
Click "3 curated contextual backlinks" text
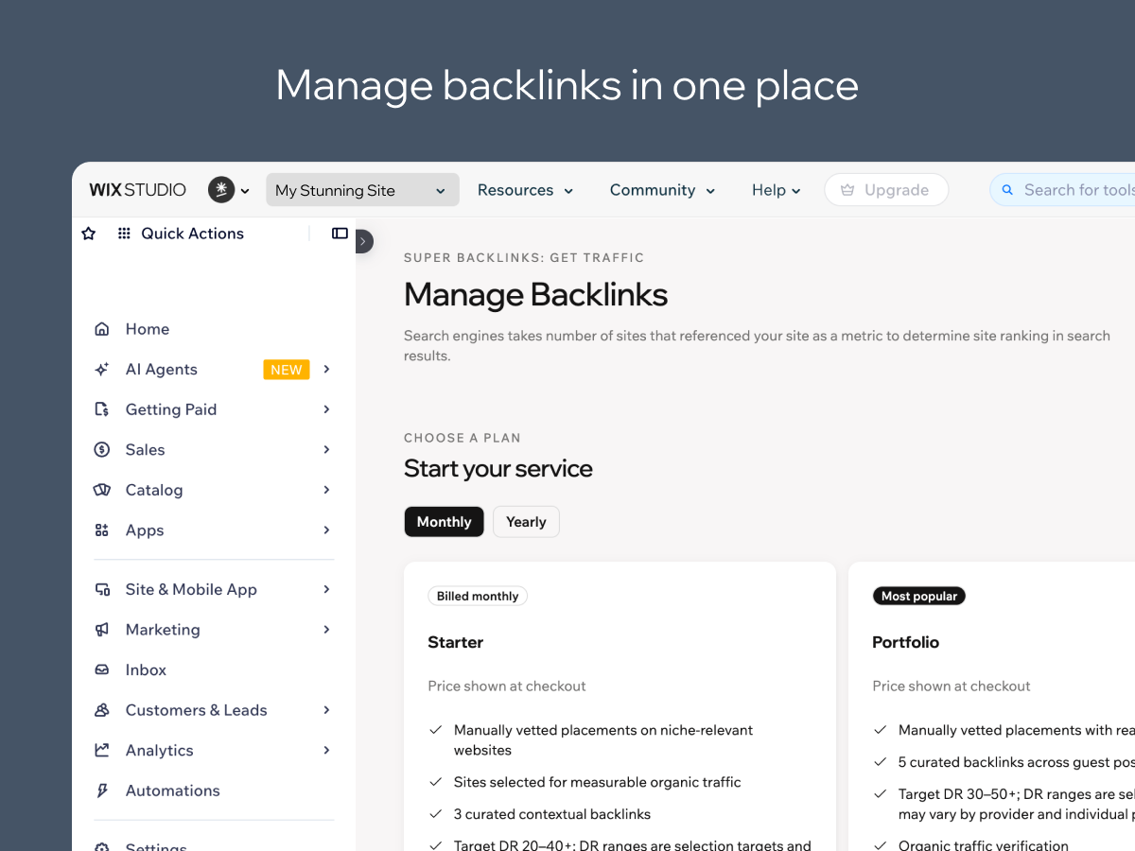(552, 814)
